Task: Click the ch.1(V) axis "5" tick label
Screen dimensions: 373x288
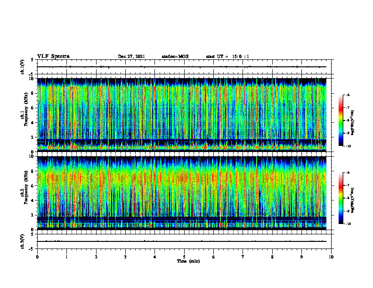Action: point(33,60)
